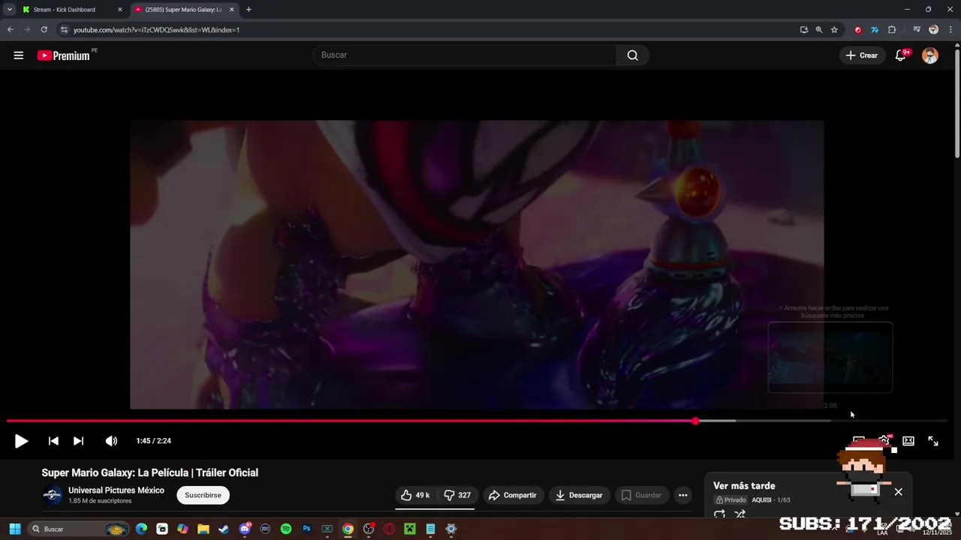The width and height of the screenshot is (961, 540).
Task: Like the video with 49 k likes
Action: [415, 495]
